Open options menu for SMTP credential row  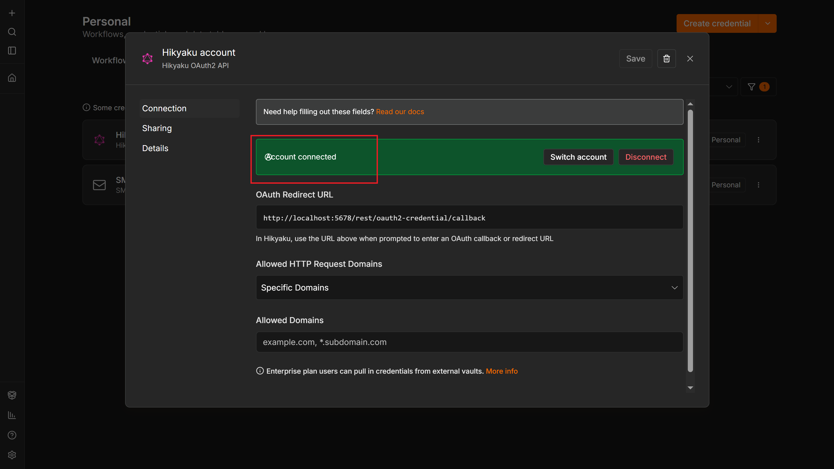(x=758, y=185)
